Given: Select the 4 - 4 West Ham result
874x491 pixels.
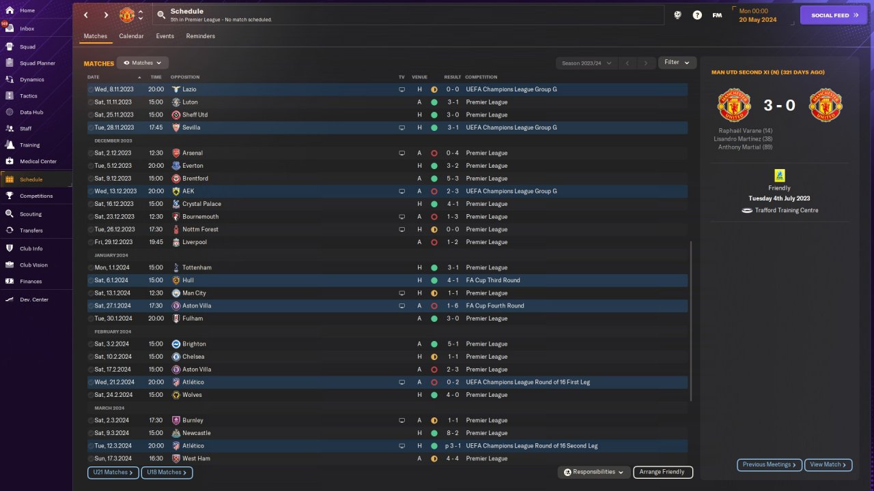Looking at the screenshot, I should point(453,459).
